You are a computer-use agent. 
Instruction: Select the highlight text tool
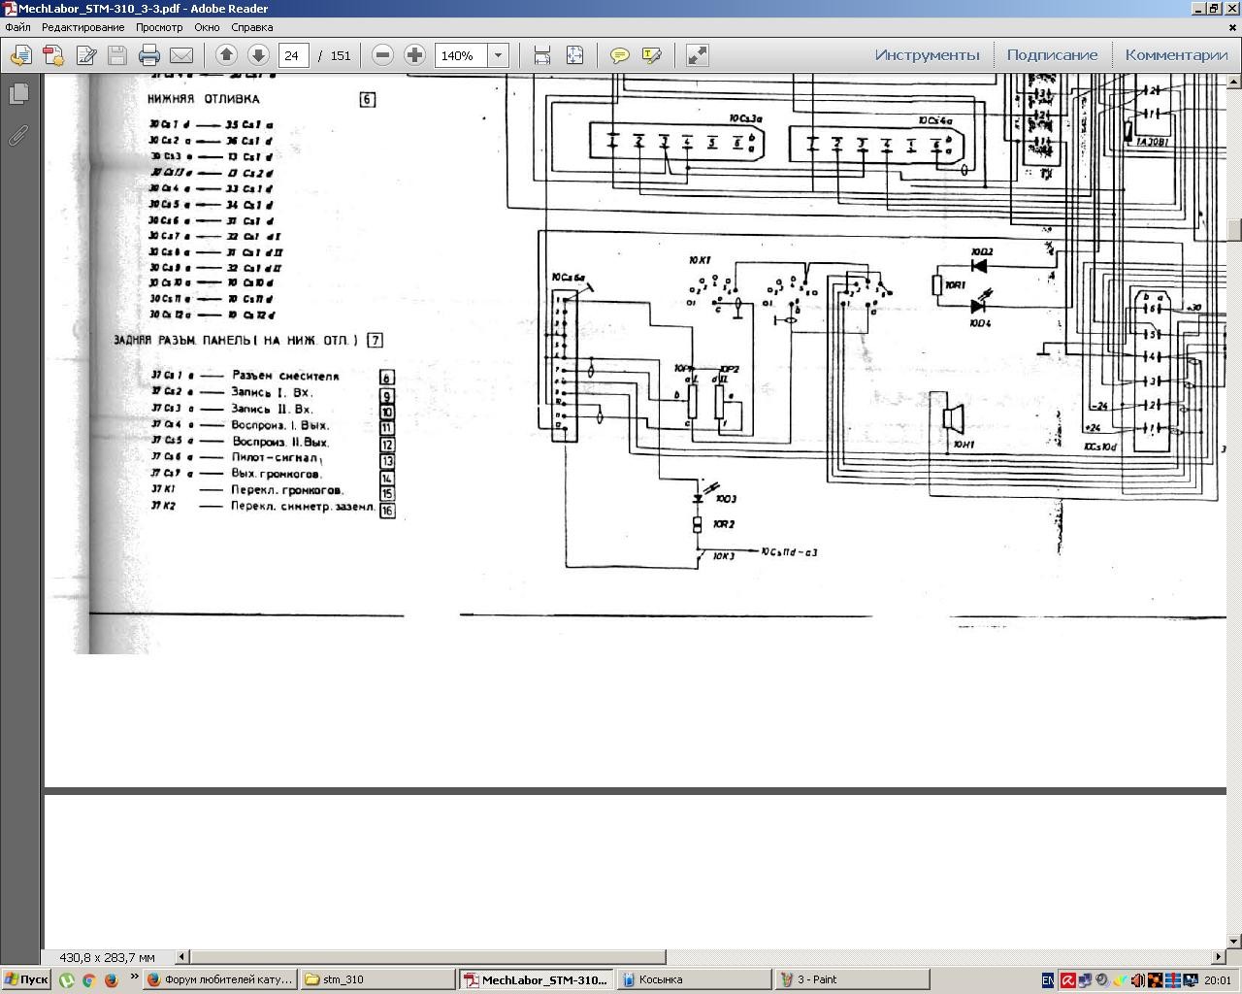pos(651,55)
